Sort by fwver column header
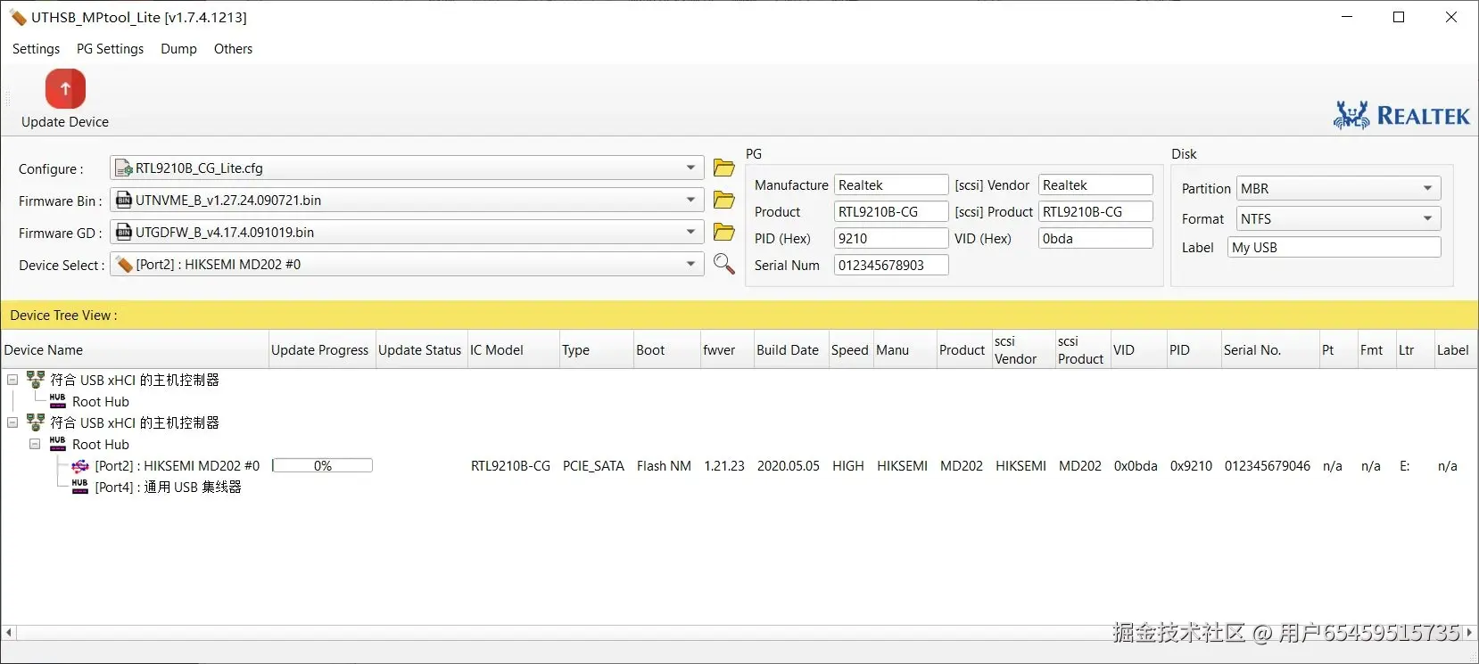 point(726,350)
